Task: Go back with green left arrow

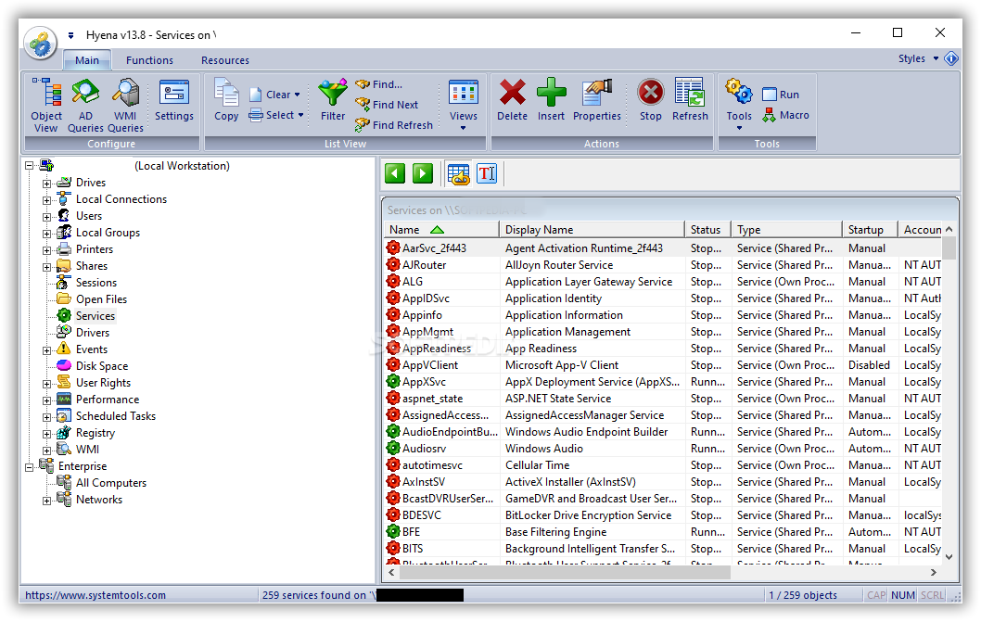Action: coord(395,173)
